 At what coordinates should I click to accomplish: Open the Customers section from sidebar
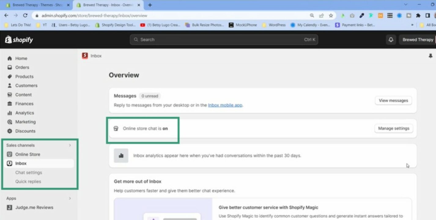point(9,86)
